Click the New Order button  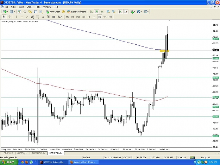pos(53,12)
